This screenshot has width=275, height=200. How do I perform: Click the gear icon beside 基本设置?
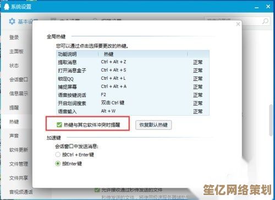point(12,21)
